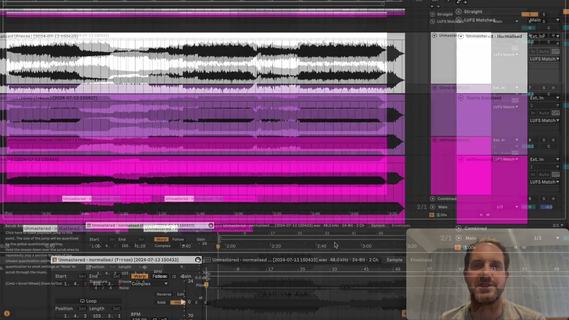Click the Reverse button for the sample
Image resolution: width=569 pixels, height=320 pixels.
coord(164,294)
